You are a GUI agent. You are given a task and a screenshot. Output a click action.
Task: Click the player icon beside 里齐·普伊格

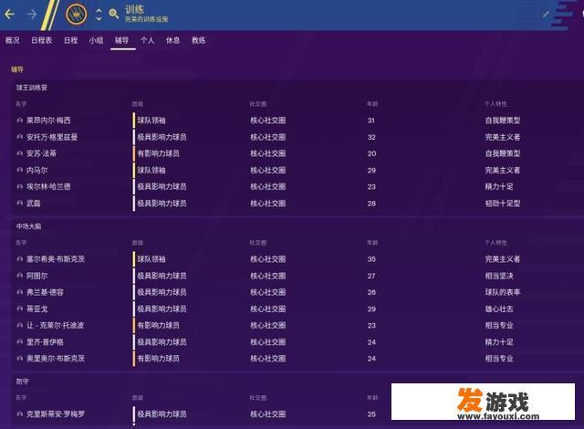click(x=20, y=342)
